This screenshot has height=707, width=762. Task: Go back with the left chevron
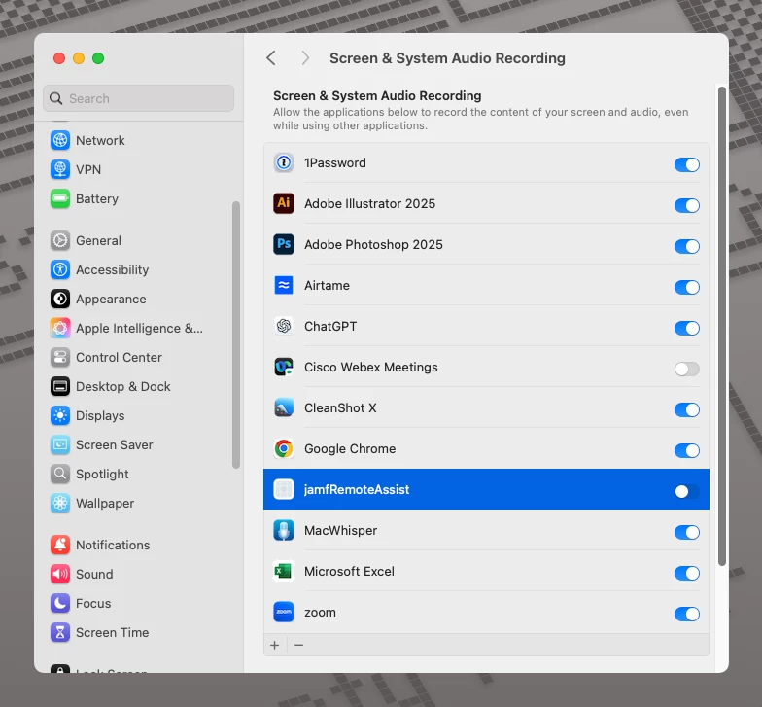(x=271, y=58)
